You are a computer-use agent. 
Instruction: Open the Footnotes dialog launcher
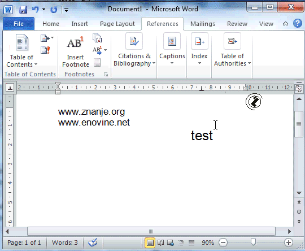[106, 75]
